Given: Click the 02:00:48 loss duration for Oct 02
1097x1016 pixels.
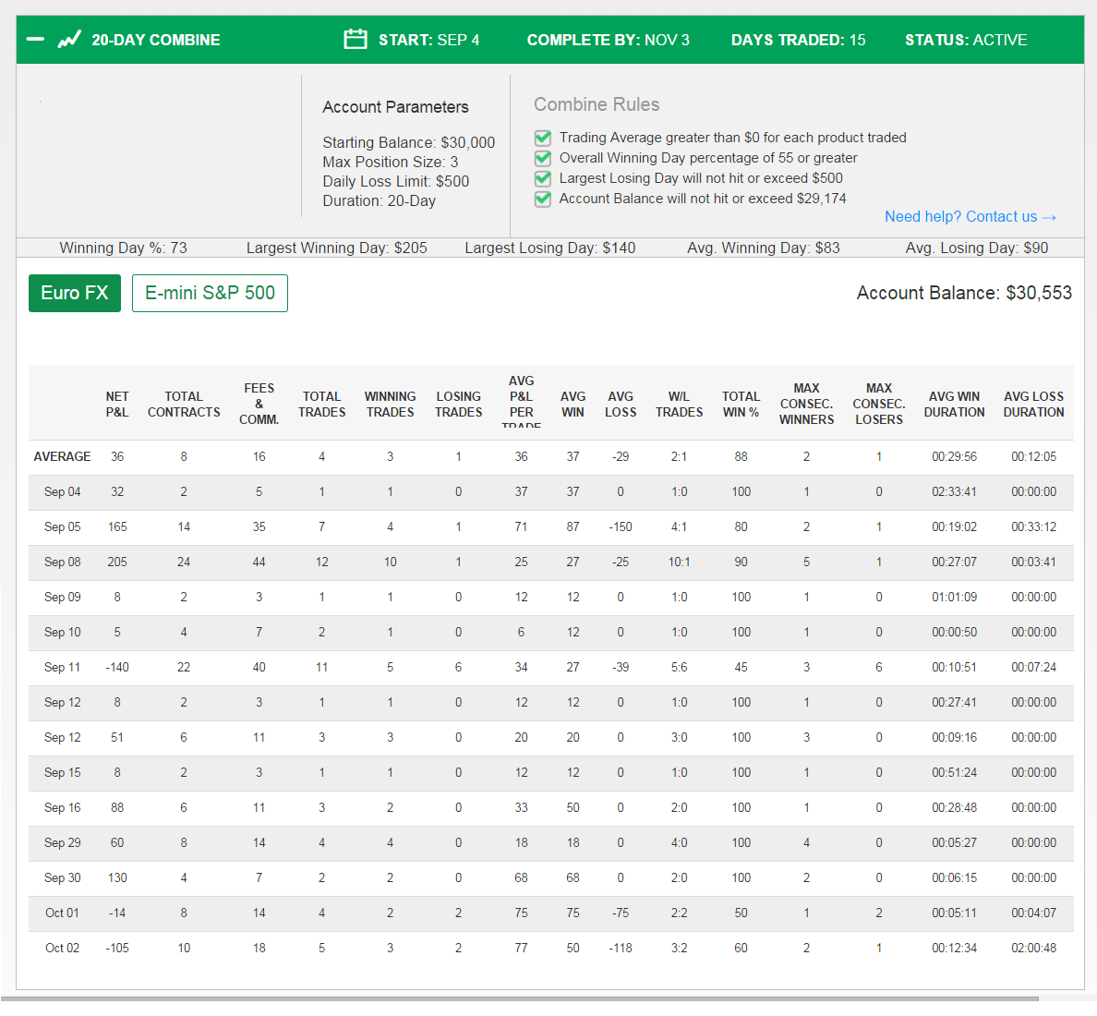Looking at the screenshot, I should point(1033,948).
